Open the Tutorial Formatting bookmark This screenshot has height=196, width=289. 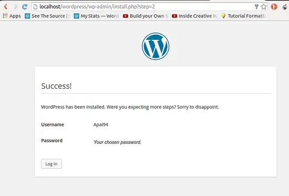tap(243, 16)
